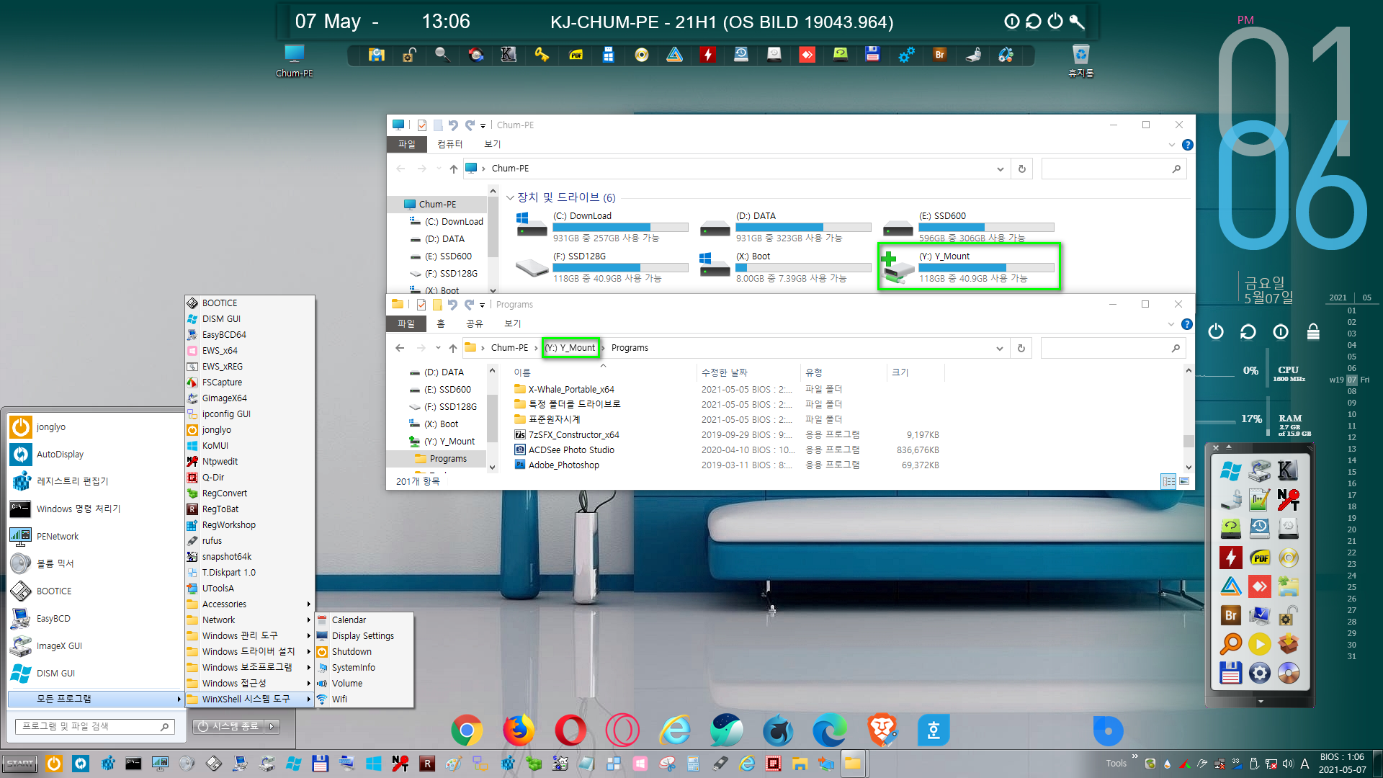Click the magnifier icon in top launcher bar

tap(442, 55)
